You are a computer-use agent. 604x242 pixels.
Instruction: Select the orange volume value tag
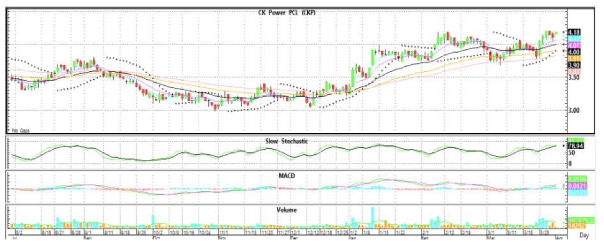(x=577, y=226)
